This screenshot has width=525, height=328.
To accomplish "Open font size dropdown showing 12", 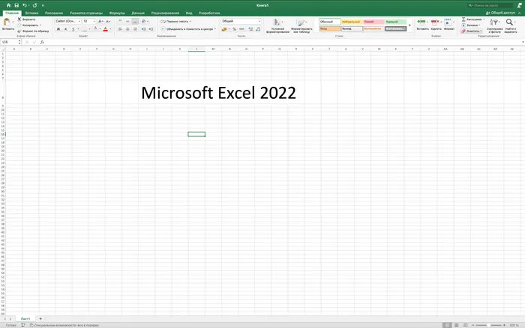I will tap(89, 21).
